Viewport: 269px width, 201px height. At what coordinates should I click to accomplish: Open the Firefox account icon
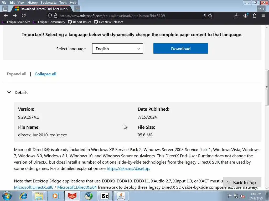click(x=246, y=15)
